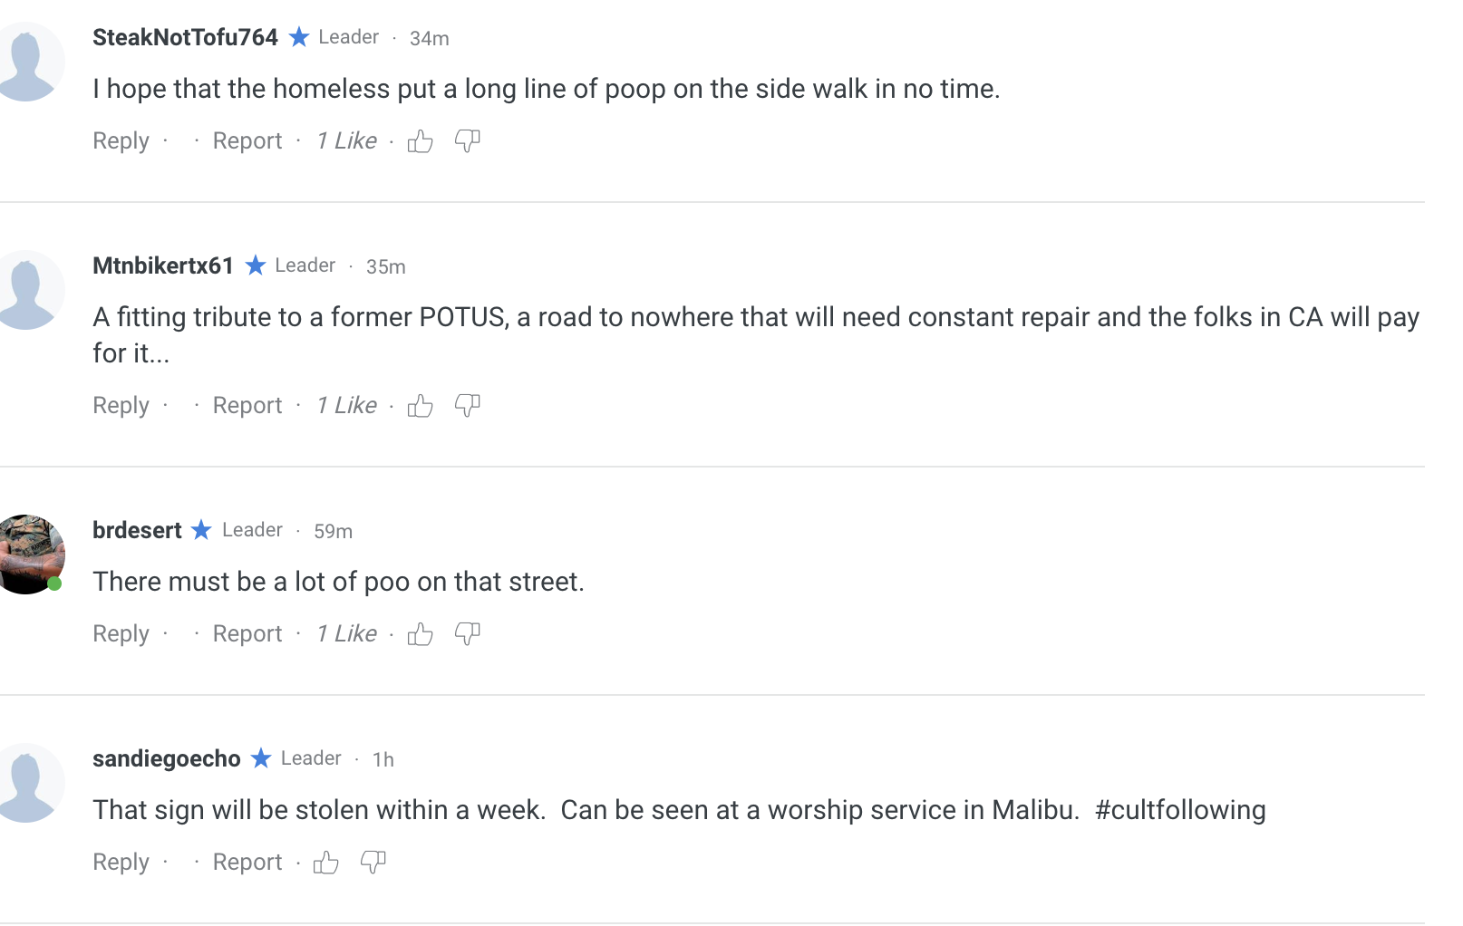The width and height of the screenshot is (1463, 926).
Task: Thumbs down brdesert's comment
Action: point(467,634)
